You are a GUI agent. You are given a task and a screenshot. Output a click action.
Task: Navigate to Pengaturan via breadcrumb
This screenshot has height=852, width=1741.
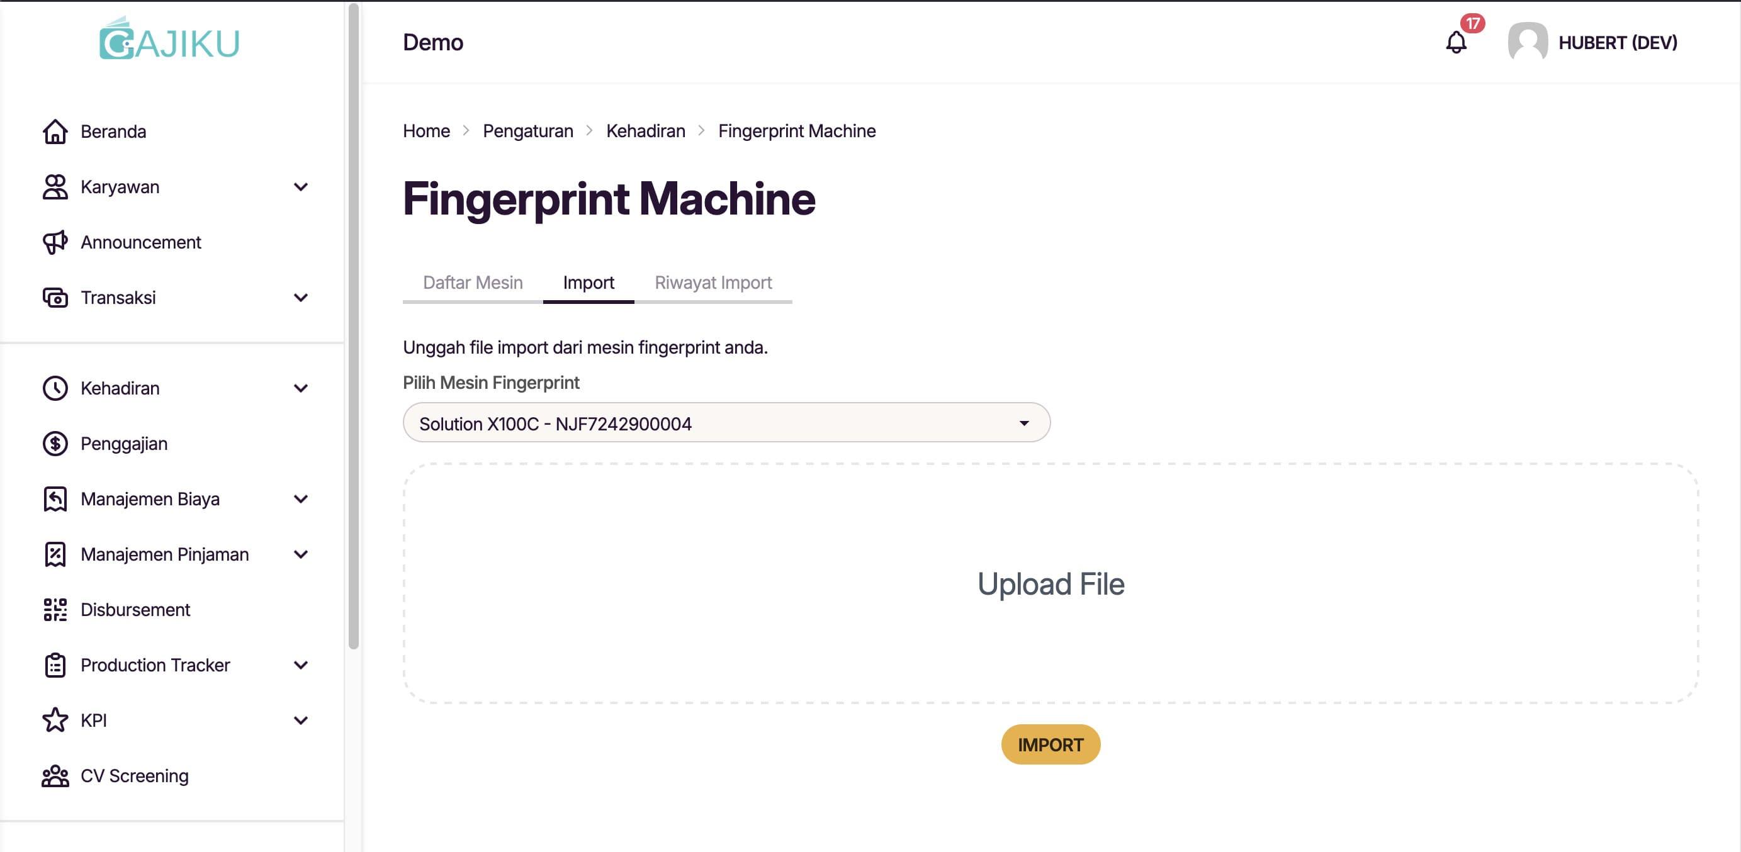[528, 130]
